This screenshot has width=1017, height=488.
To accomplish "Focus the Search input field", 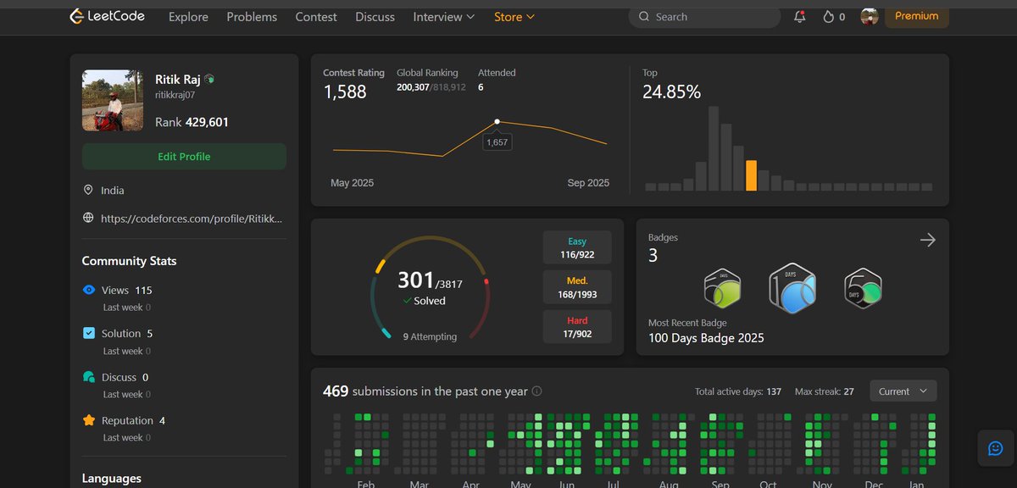I will click(704, 16).
